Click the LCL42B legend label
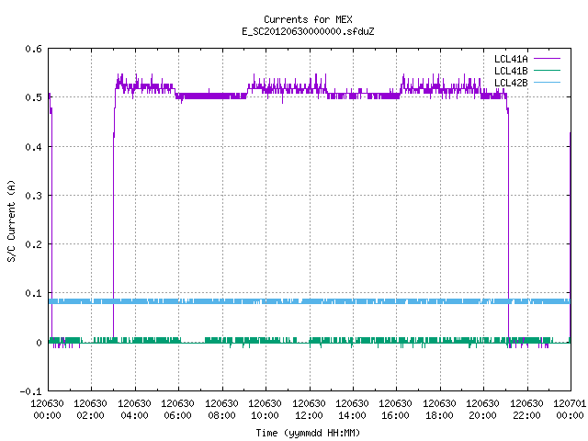 [x=511, y=83]
